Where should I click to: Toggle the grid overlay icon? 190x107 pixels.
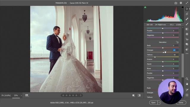point(187,95)
